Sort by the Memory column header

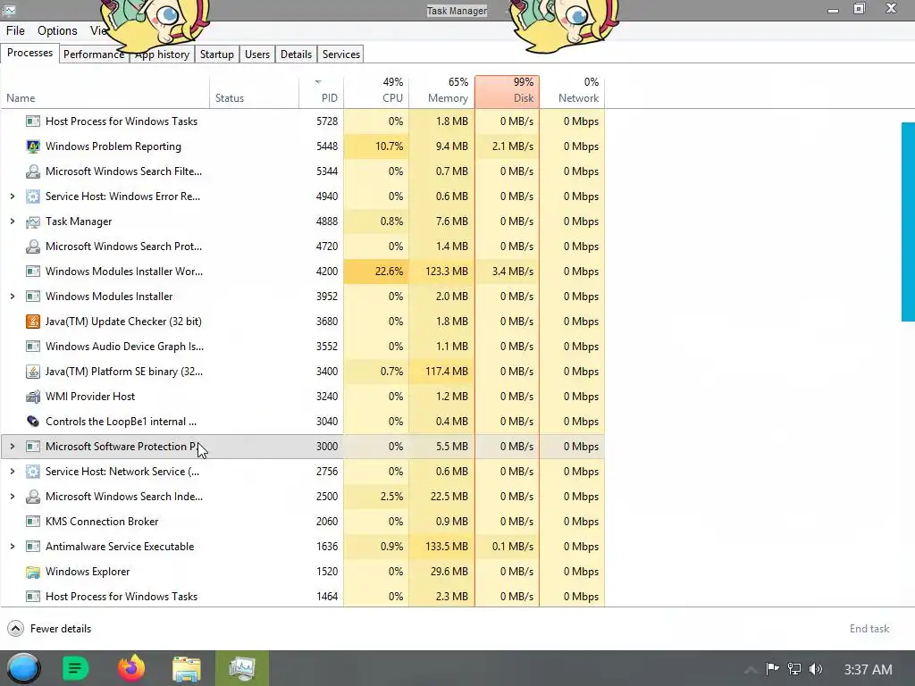(441, 92)
